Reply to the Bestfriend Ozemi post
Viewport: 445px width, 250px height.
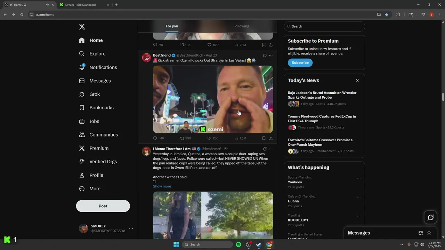[159, 138]
